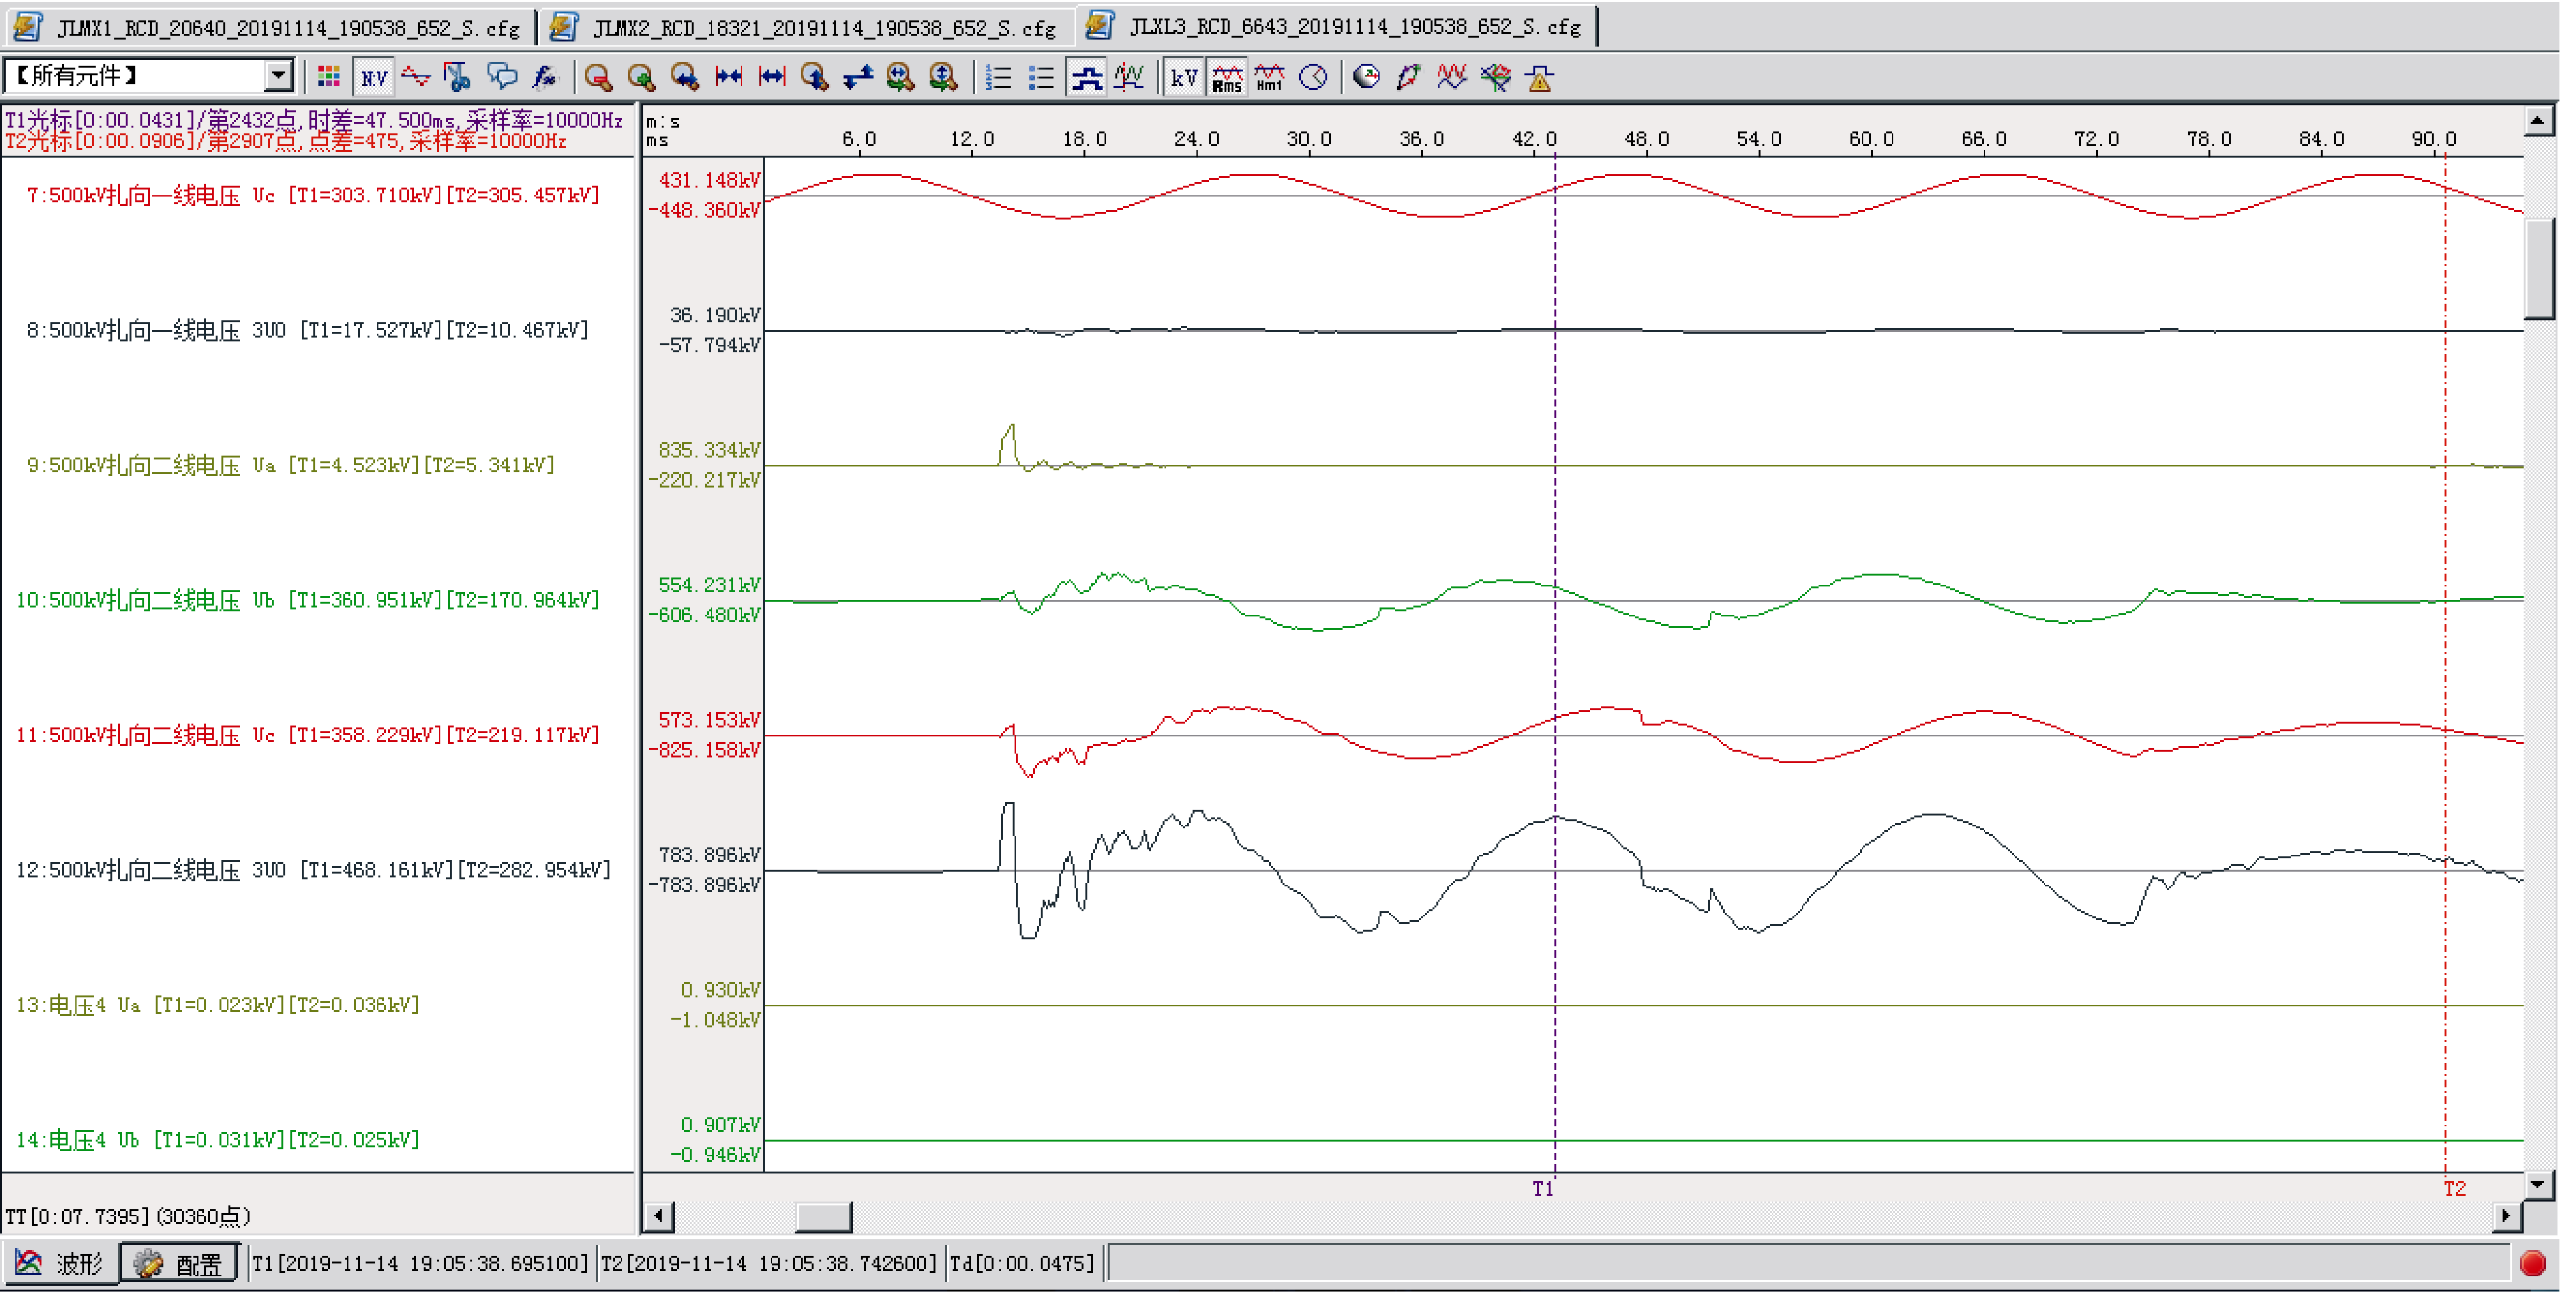
Task: Click the horizontal compress arrows icon
Action: coord(729,77)
